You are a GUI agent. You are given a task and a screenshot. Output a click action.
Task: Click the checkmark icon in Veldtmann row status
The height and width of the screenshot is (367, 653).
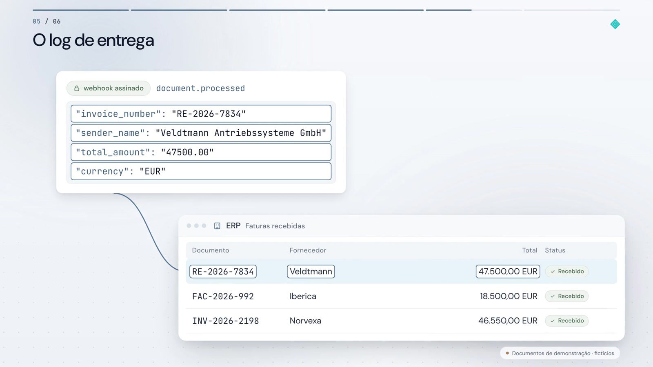click(553, 272)
